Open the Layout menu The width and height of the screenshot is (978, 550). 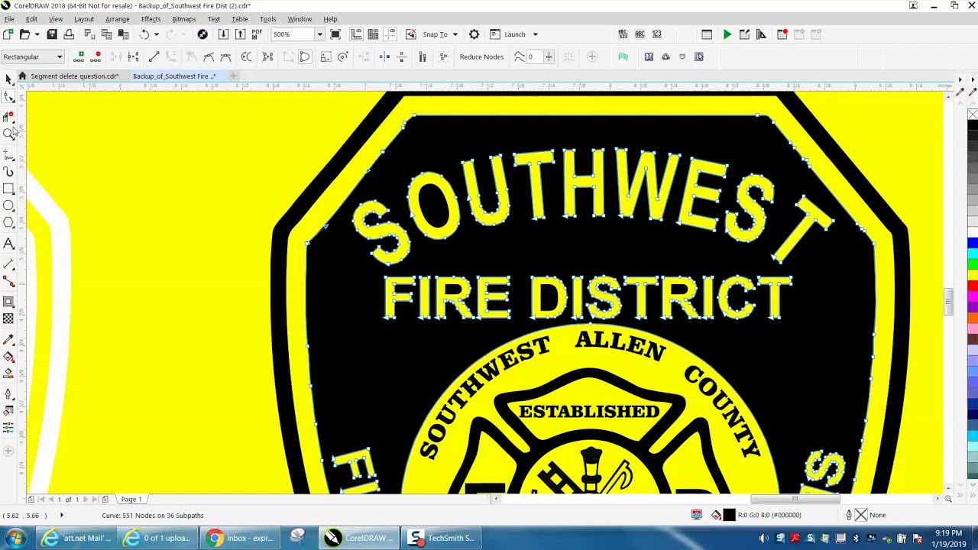84,19
